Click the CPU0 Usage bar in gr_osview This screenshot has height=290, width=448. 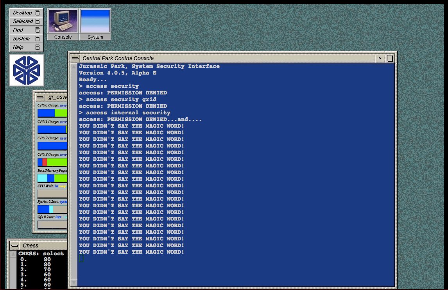pyautogui.click(x=52, y=112)
